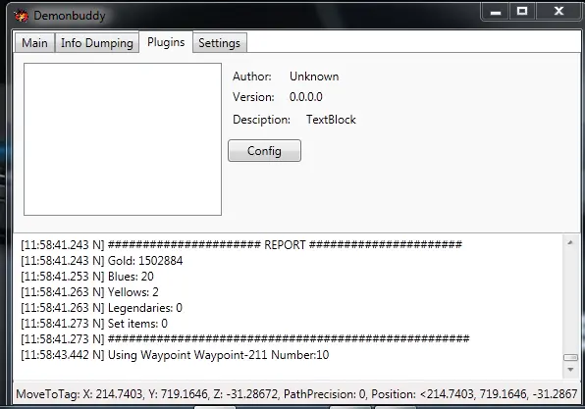The image size is (585, 409).
Task: Select the Plugins tab
Action: (x=166, y=42)
